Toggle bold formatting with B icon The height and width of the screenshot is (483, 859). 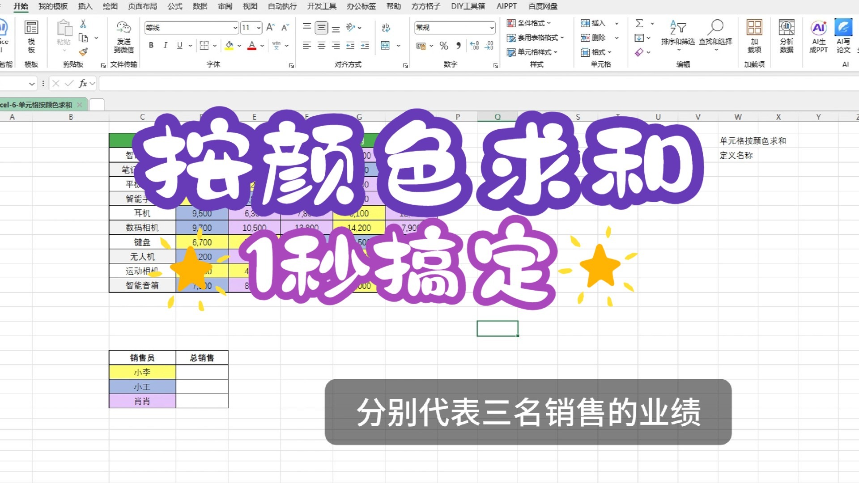click(x=151, y=45)
